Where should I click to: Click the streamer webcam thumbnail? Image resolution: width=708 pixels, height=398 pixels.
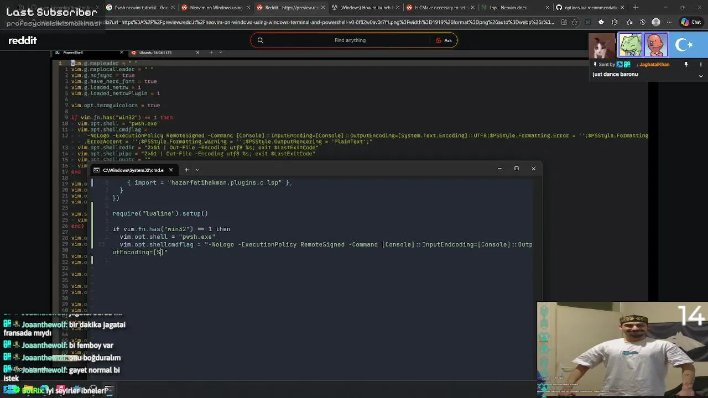pos(622,349)
